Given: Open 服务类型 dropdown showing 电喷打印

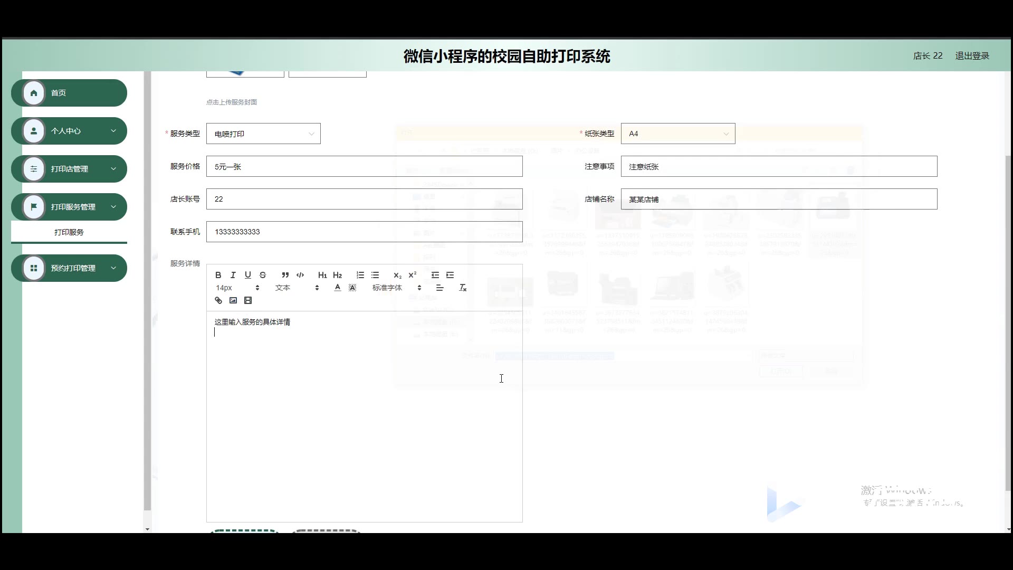Looking at the screenshot, I should (x=263, y=134).
